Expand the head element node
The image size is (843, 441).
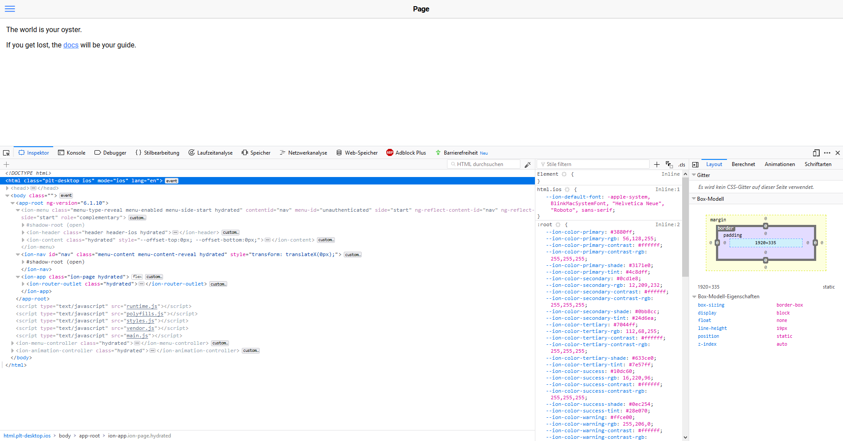7,188
